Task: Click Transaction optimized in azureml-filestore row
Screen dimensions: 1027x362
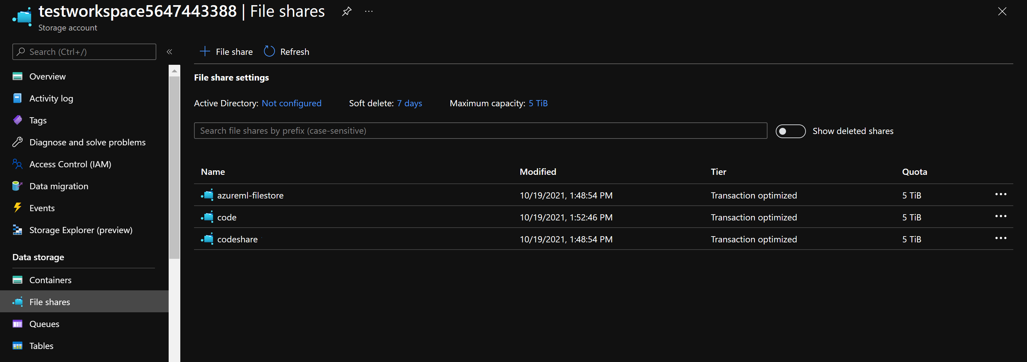Action: coord(753,195)
